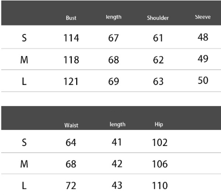Screen dimensions: 221x195
Task: Click sleeve value 50
Action: [x=203, y=80]
